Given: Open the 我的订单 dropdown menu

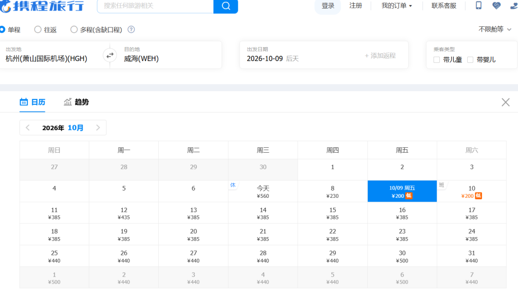Looking at the screenshot, I should click(x=397, y=6).
